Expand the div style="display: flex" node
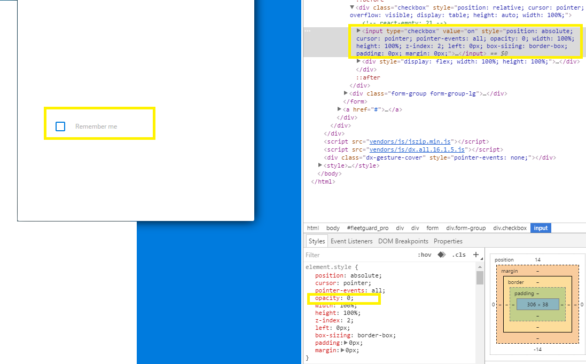Screen dimensions: 586x364 point(359,61)
